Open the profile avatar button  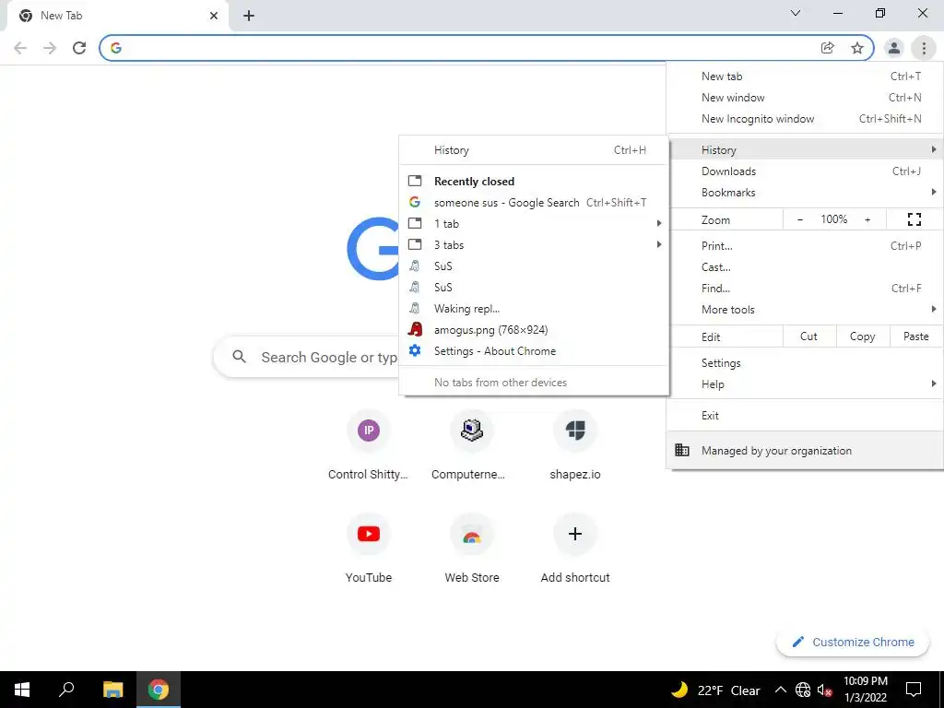pos(894,48)
